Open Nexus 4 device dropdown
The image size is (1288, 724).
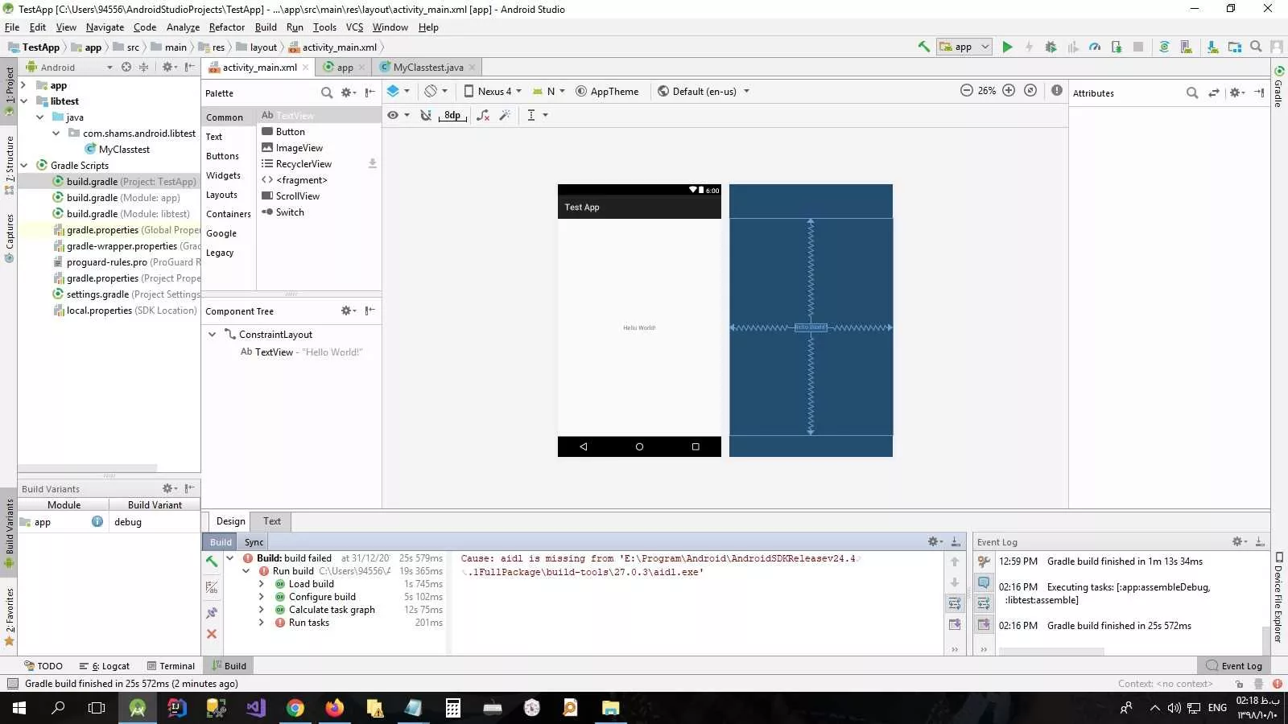[493, 91]
